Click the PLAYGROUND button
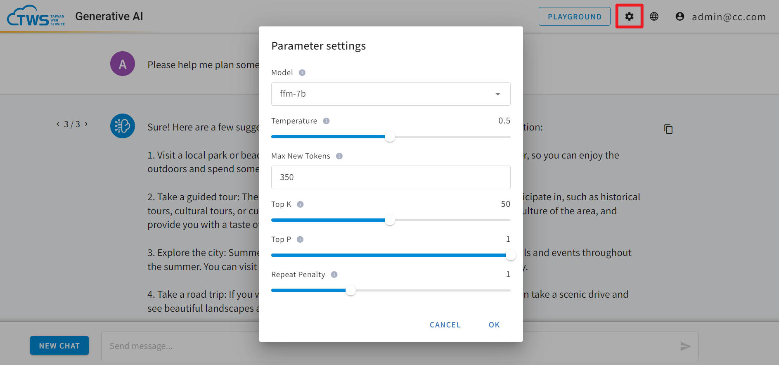The image size is (779, 365). click(x=574, y=17)
